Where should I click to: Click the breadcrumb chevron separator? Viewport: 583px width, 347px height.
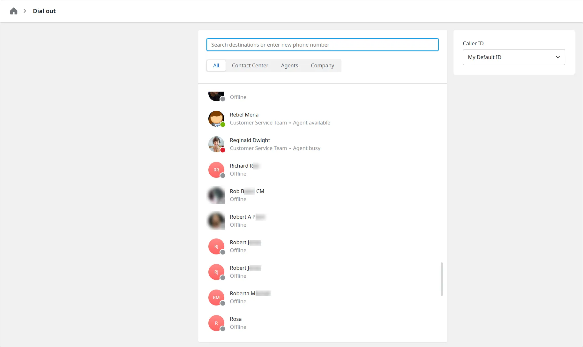tap(25, 11)
